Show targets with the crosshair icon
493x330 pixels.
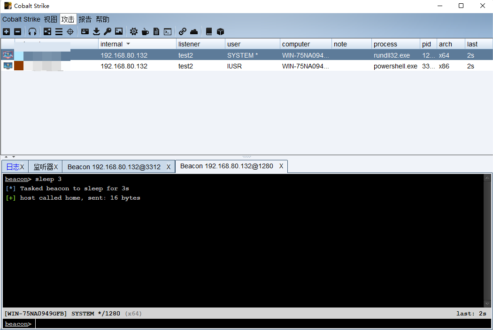click(70, 32)
